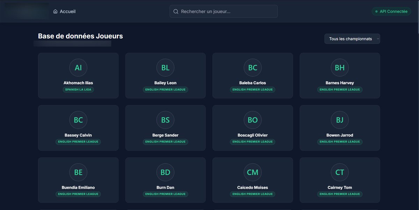Select the name Baleba Carlos

252,83
